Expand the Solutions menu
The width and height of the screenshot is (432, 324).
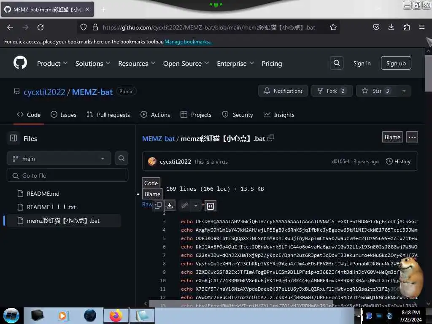[93, 63]
